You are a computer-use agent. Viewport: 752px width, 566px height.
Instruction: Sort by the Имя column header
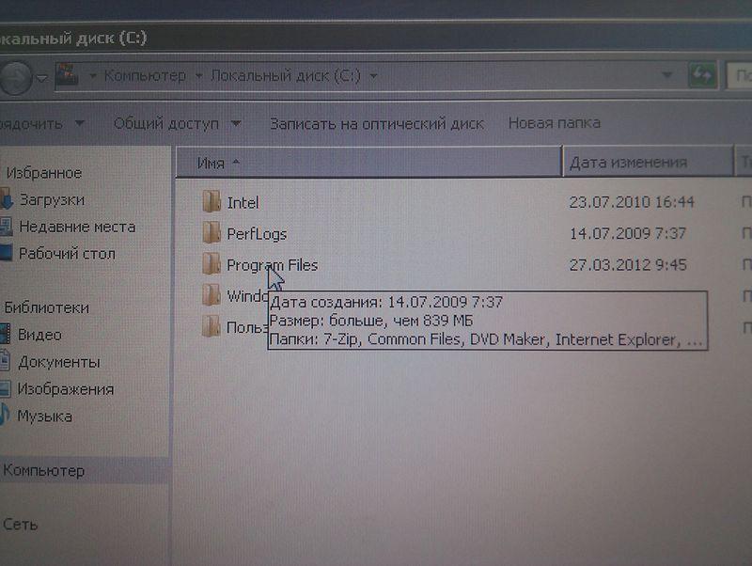[x=368, y=163]
